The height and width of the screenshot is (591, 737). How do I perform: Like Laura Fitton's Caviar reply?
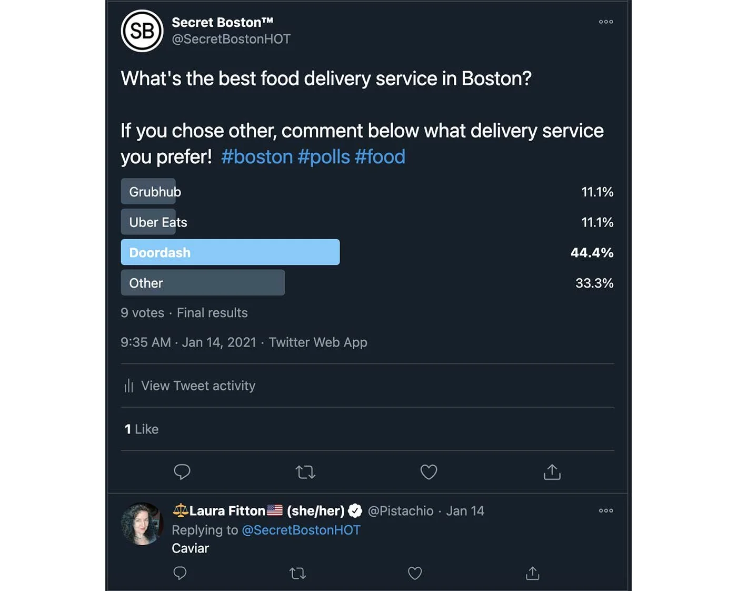coord(415,573)
